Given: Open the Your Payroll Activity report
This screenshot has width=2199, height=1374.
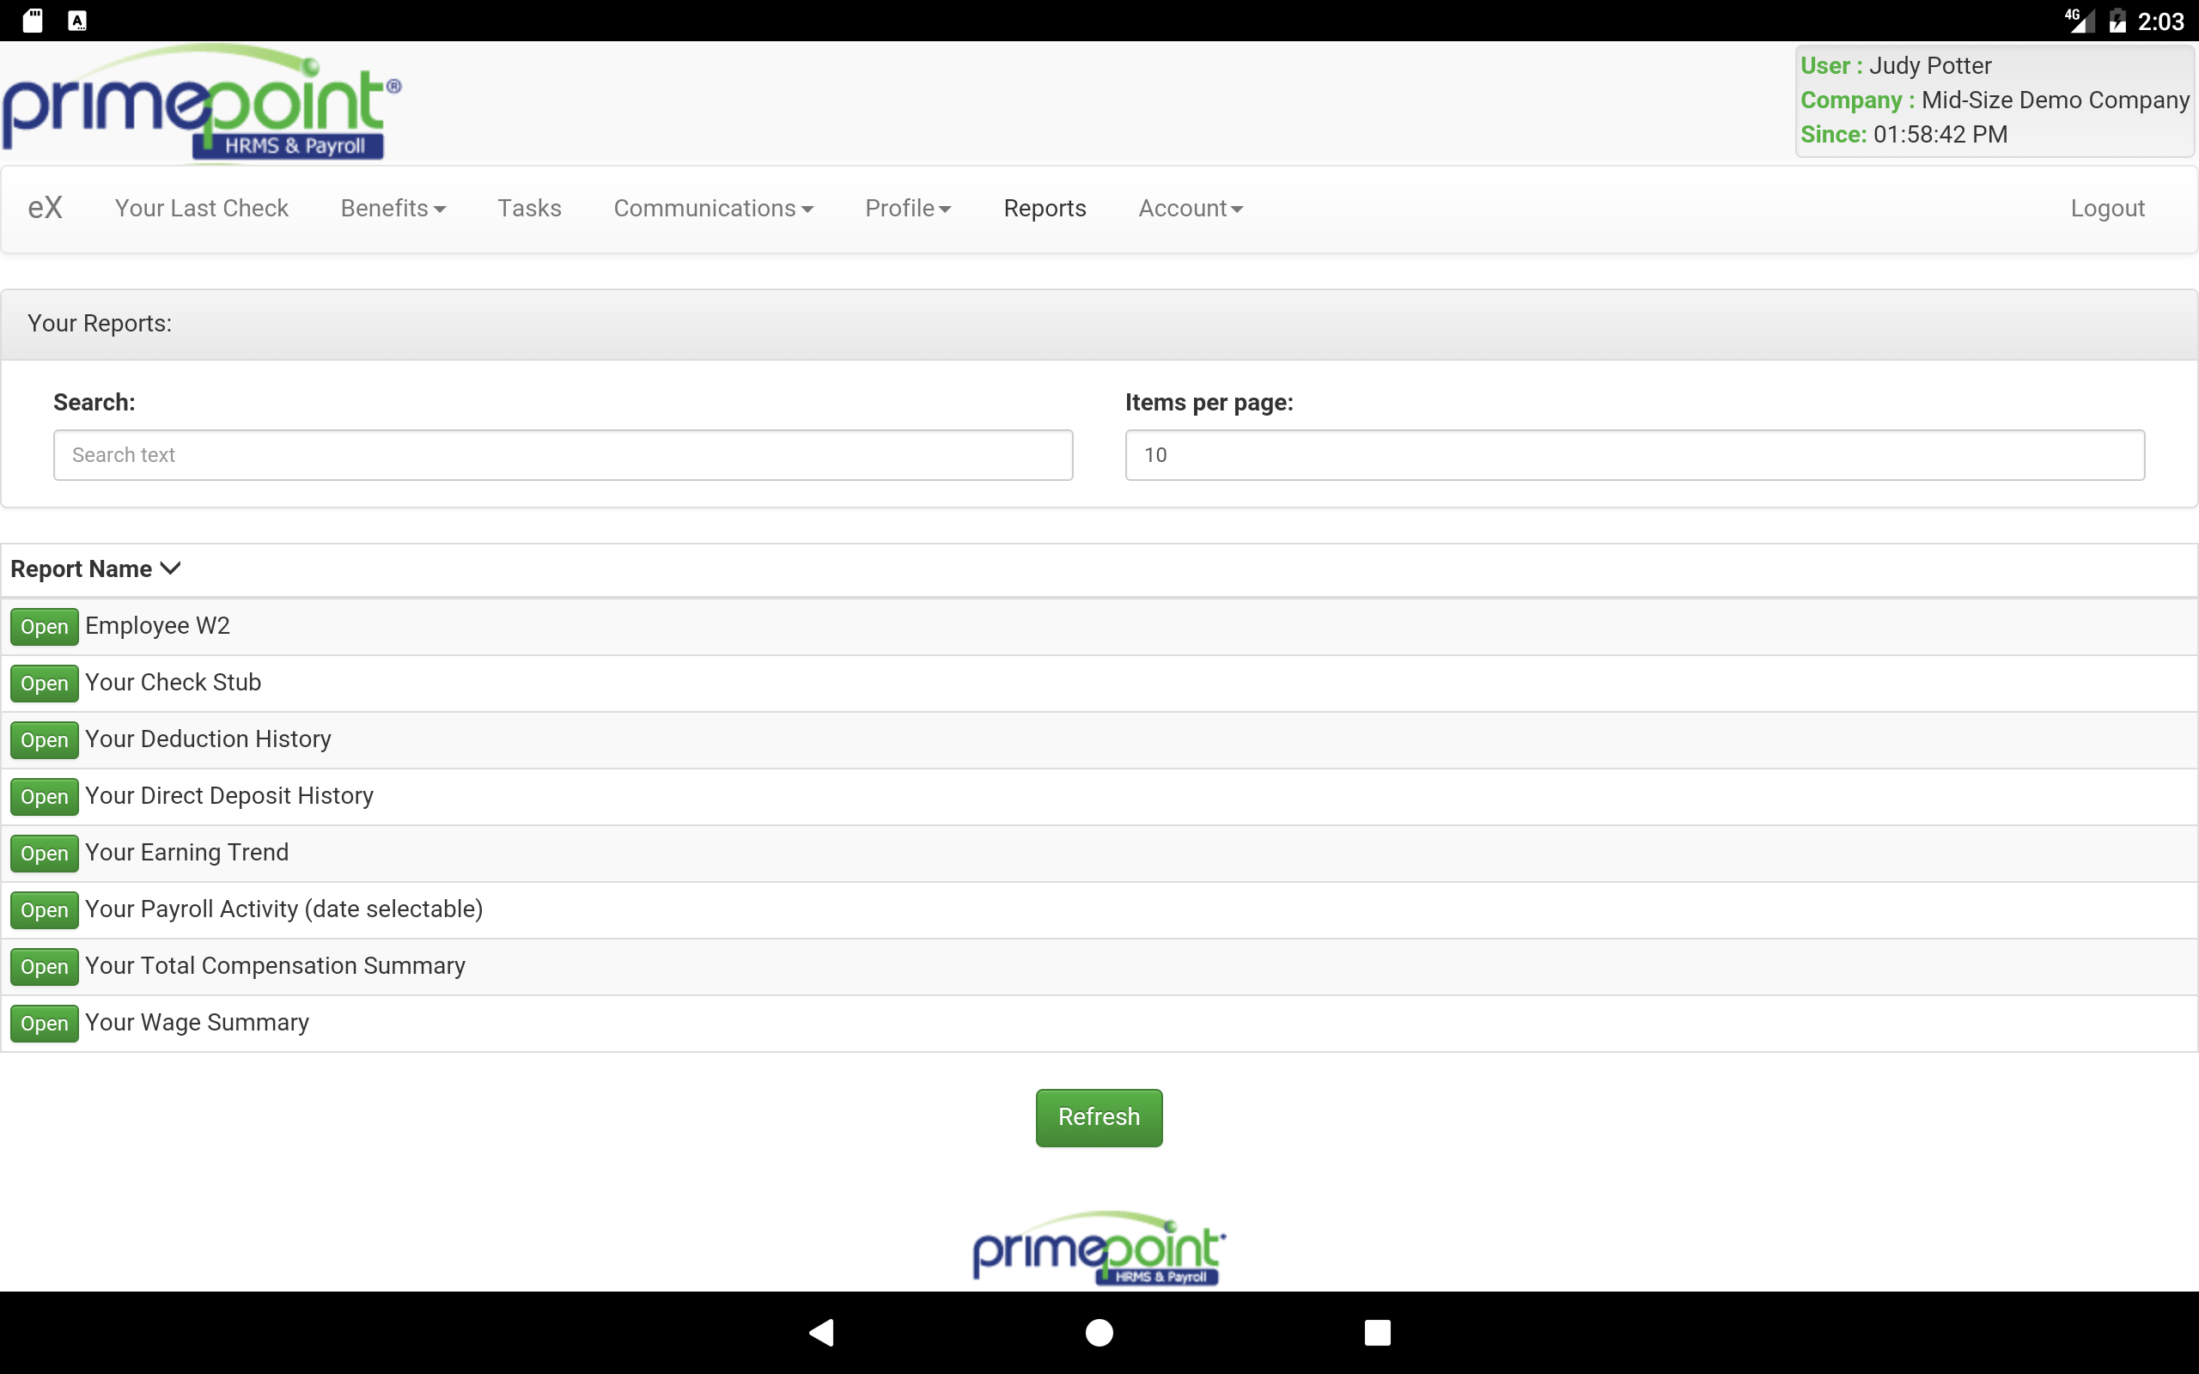Looking at the screenshot, I should [x=45, y=909].
